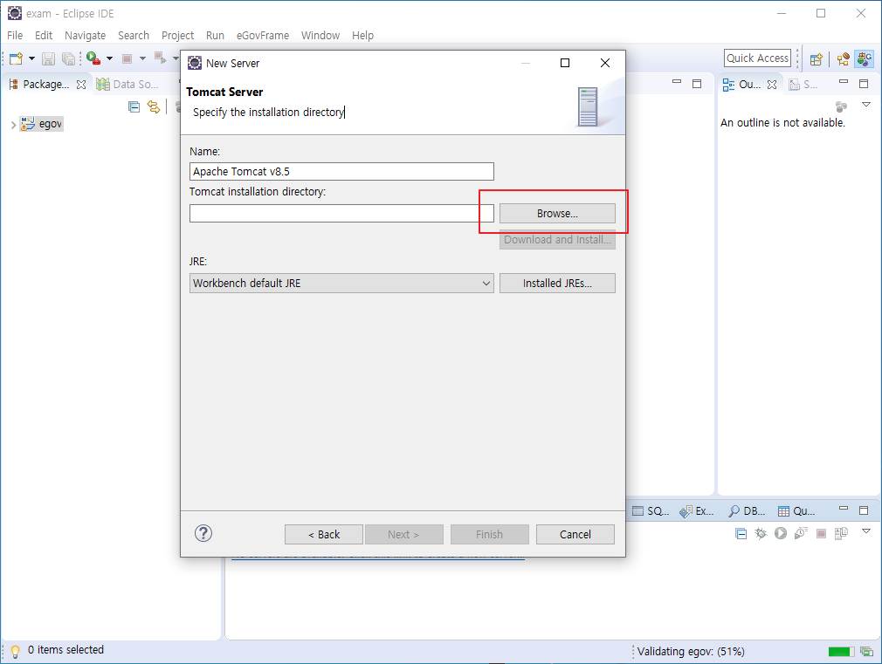The width and height of the screenshot is (882, 664).
Task: Select the egov project icon
Action: 28,124
